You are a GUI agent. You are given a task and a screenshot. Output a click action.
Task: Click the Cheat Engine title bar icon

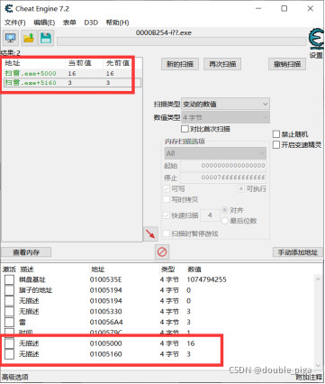(9, 9)
